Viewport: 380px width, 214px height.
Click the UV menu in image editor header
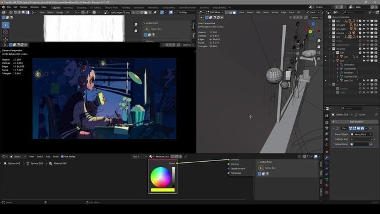pyautogui.click(x=67, y=12)
